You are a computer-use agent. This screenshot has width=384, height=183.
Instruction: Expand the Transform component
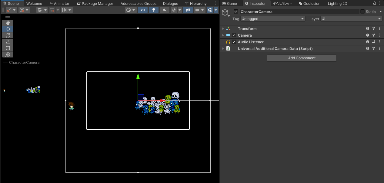click(223, 28)
